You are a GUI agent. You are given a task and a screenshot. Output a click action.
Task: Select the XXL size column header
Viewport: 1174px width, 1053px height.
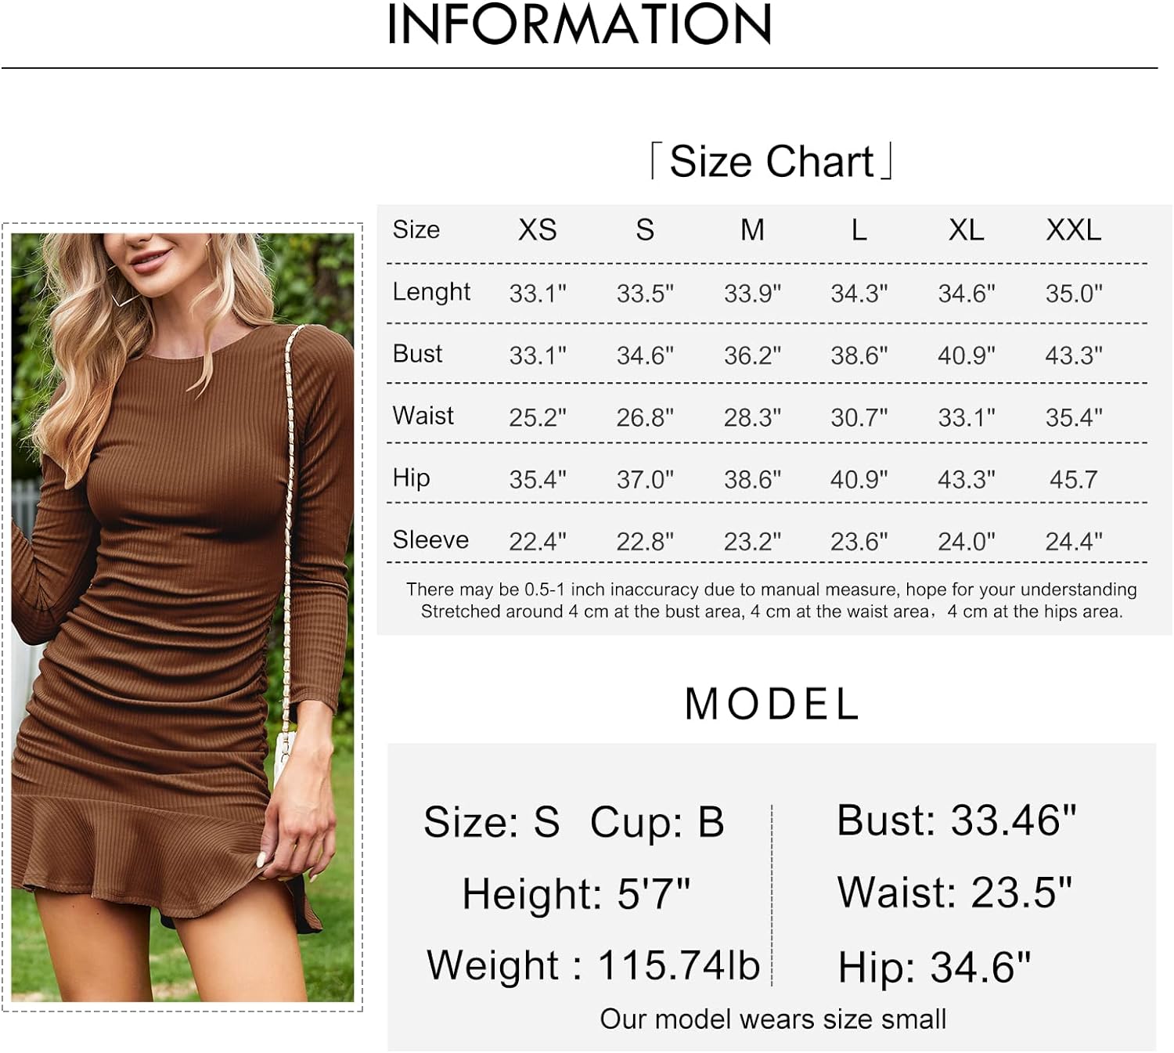[1073, 230]
